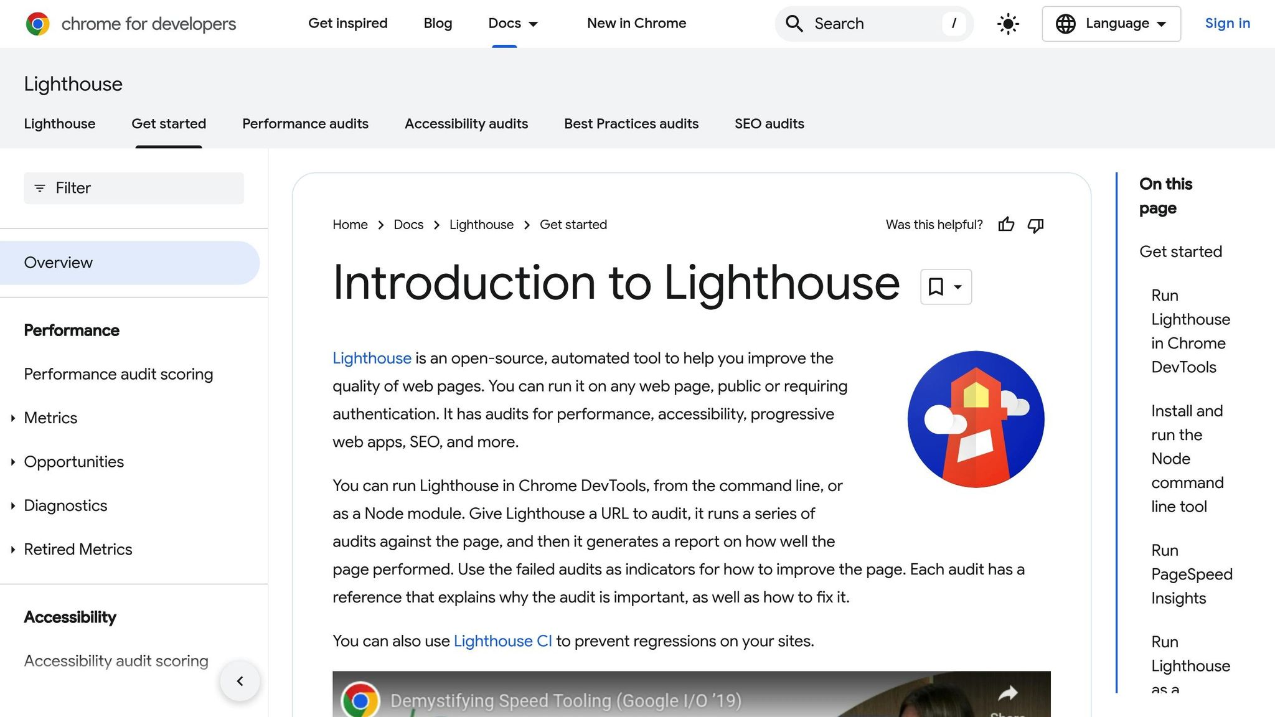The height and width of the screenshot is (717, 1275).
Task: Switch to the Lighthouse tab
Action: 60,124
